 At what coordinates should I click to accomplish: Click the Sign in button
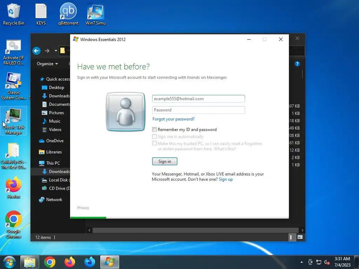click(x=165, y=161)
